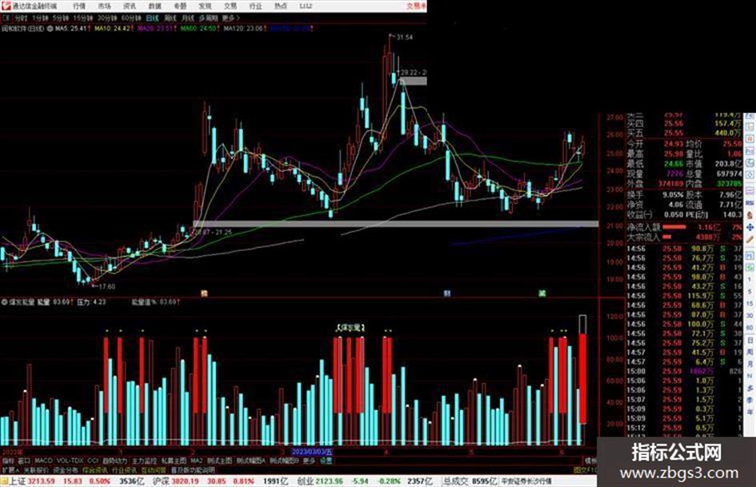
Task: Click the green 减 event marker
Action: (542, 293)
